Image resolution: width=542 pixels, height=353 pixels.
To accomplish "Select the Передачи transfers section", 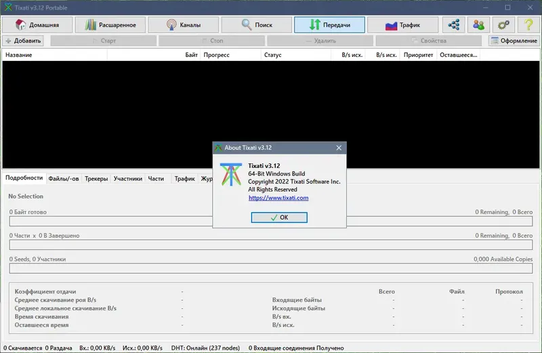I will pyautogui.click(x=329, y=25).
